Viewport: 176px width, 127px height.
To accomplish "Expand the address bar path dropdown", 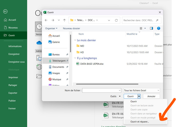I will pyautogui.click(x=109, y=20).
